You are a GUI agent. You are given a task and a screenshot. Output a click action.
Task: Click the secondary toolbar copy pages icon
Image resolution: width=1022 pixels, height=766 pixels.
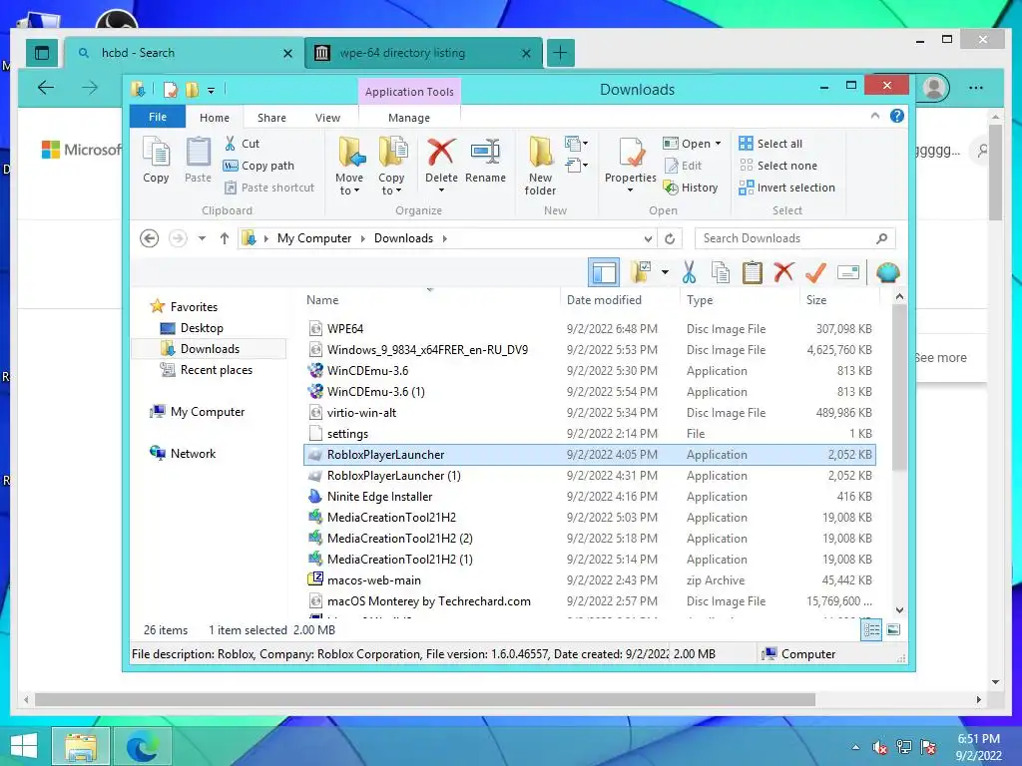pyautogui.click(x=721, y=272)
